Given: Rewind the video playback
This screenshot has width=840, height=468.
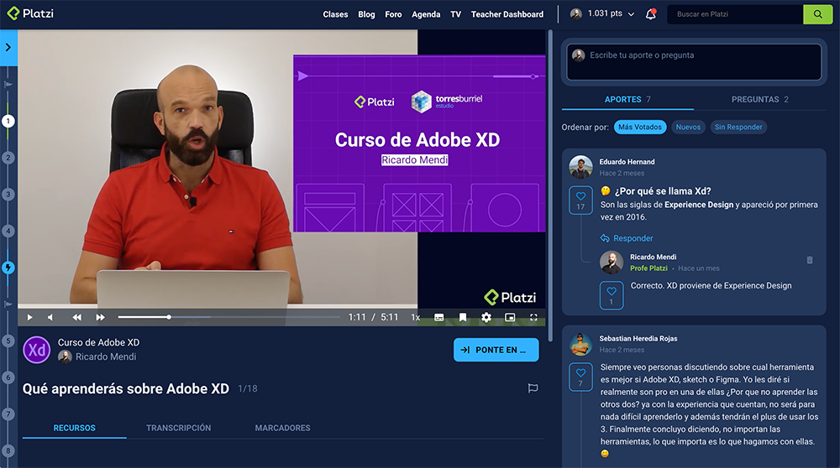Looking at the screenshot, I should coord(77,317).
